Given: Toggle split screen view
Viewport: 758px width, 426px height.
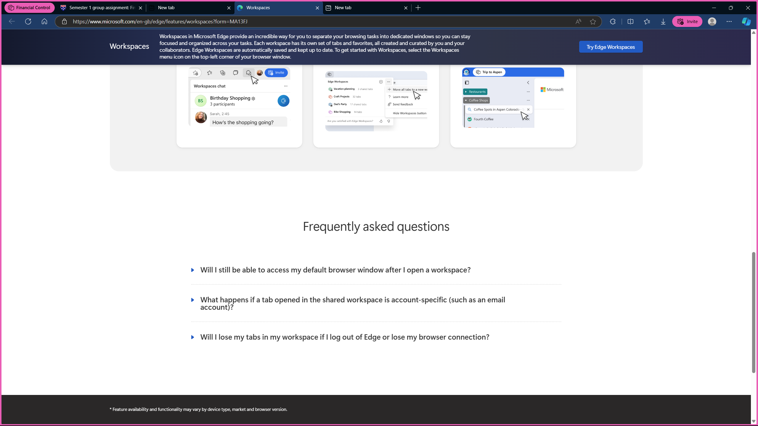Looking at the screenshot, I should click(x=630, y=21).
